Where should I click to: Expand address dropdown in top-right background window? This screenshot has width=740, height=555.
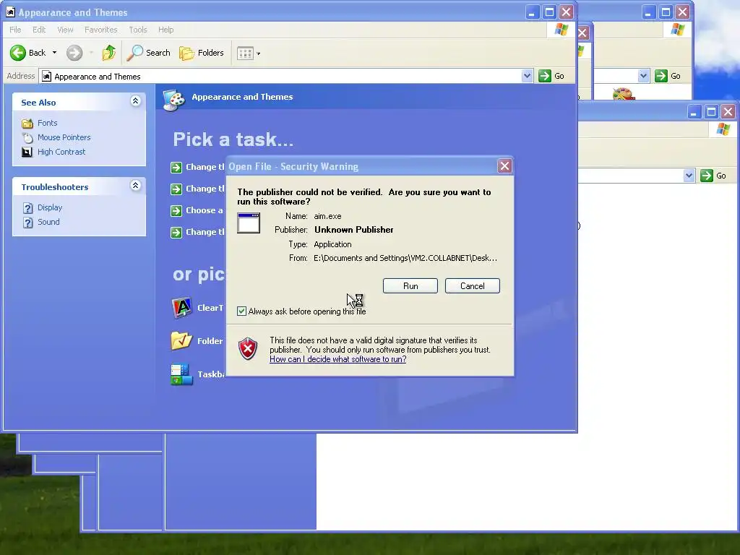tap(643, 76)
